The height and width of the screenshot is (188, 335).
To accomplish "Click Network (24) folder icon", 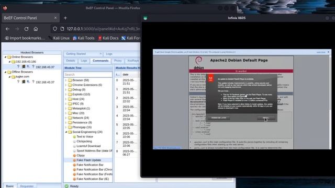I will pos(70,118).
